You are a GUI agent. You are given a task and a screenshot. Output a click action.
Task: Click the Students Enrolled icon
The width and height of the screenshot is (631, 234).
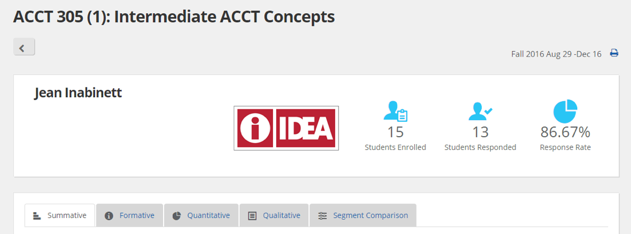[395, 111]
